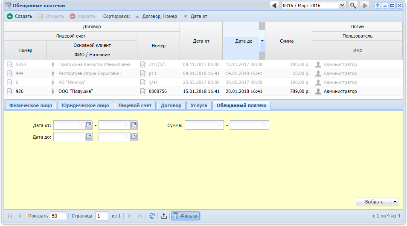
Task: Open calendar for second Дата до field
Action: tap(134, 136)
